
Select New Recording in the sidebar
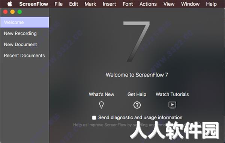point(24,33)
